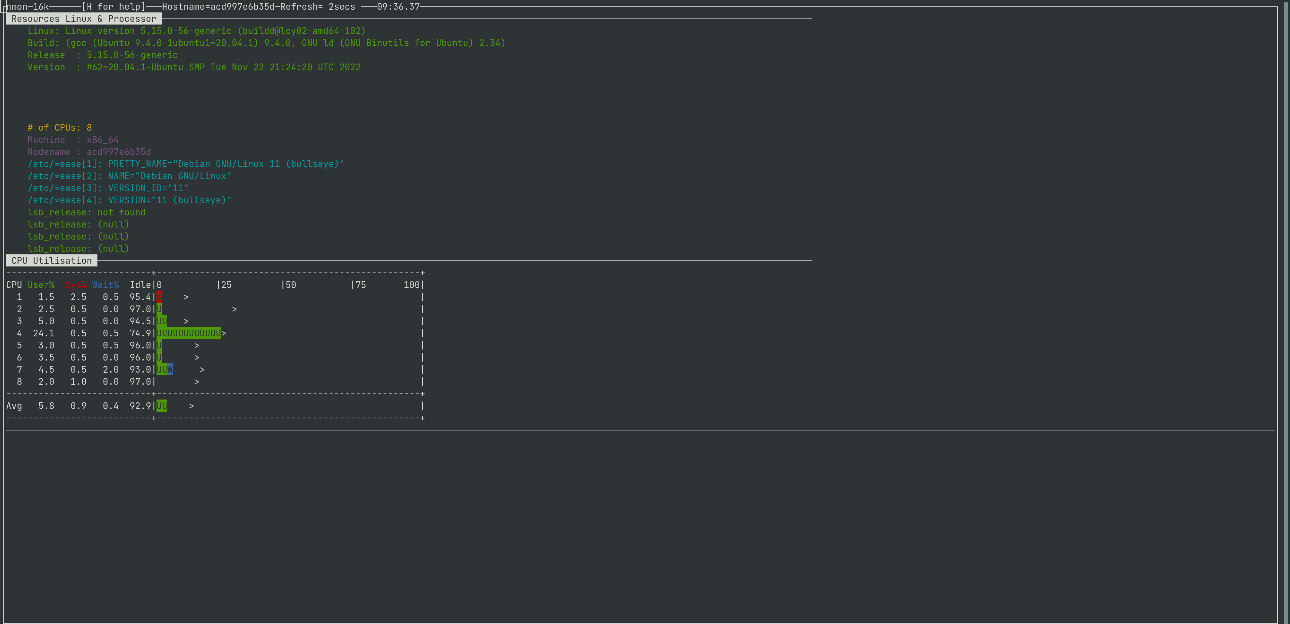
Task: Click the red Sys% column header
Action: [x=76, y=285]
